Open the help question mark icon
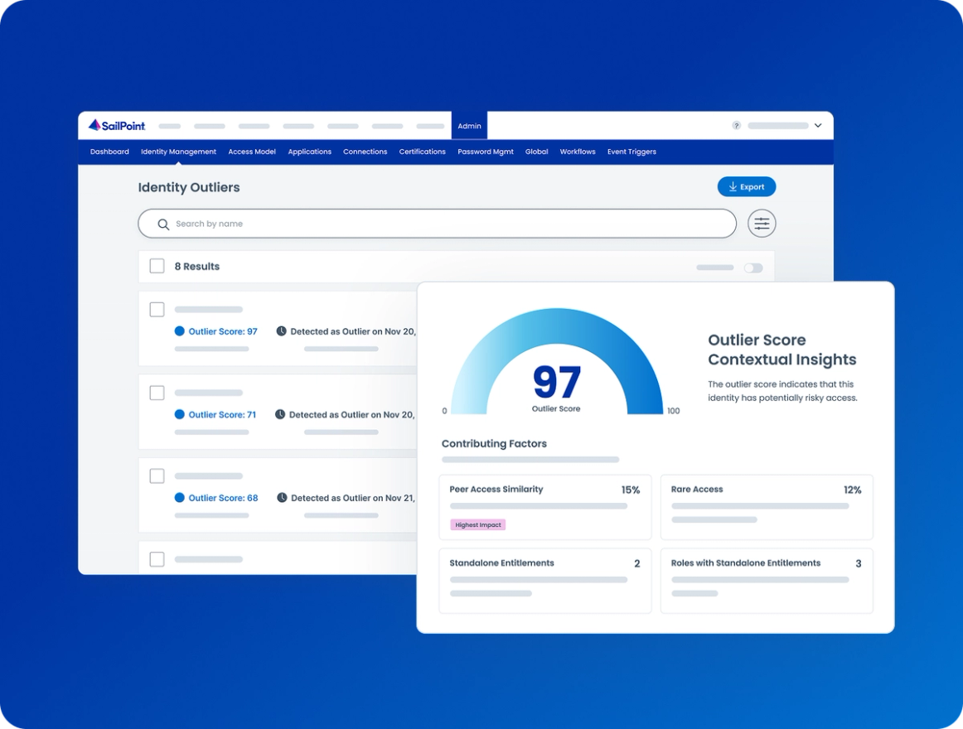963x729 pixels. 737,125
